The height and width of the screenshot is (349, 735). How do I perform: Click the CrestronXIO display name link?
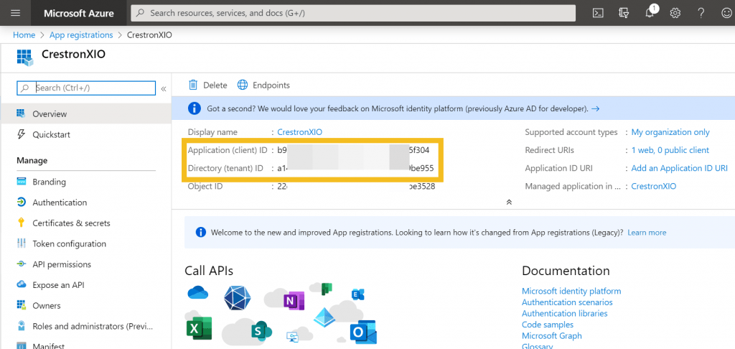coord(299,132)
